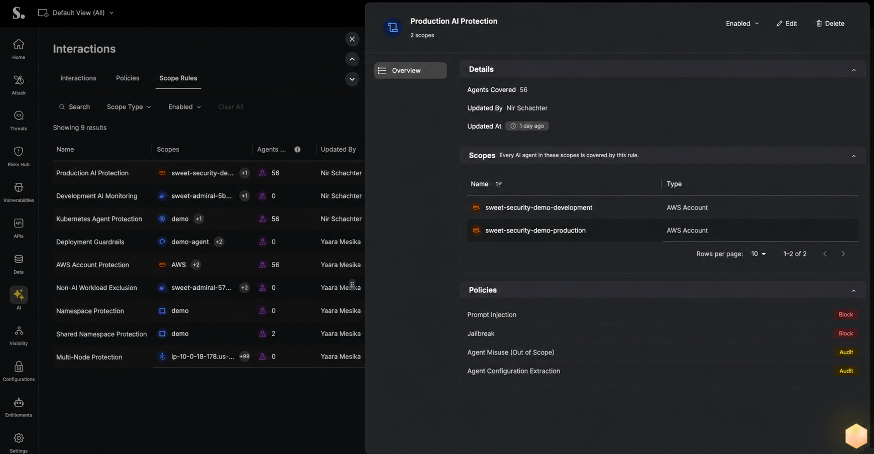This screenshot has width=874, height=454.
Task: Collapse the Policies section
Action: (853, 291)
